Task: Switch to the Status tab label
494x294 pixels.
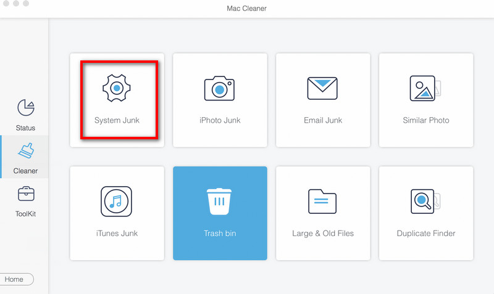Action: click(26, 128)
